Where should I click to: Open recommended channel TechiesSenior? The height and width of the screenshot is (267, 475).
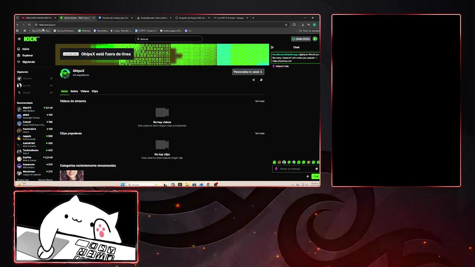pos(35,151)
